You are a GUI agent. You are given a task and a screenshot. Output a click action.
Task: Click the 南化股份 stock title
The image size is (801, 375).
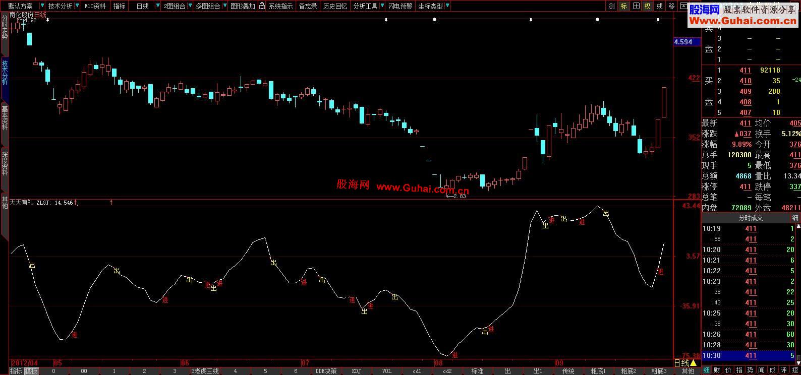[22, 15]
